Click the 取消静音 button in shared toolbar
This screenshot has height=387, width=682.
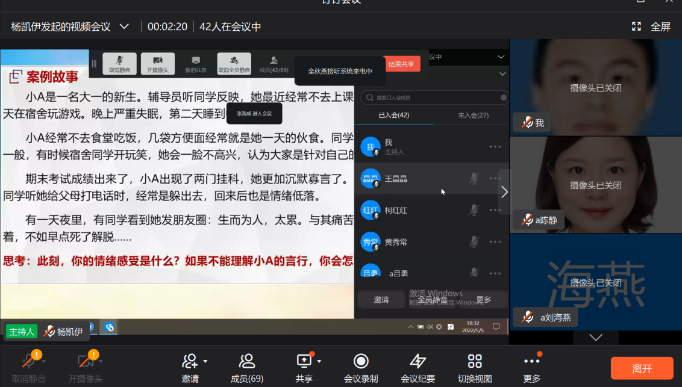[120, 64]
